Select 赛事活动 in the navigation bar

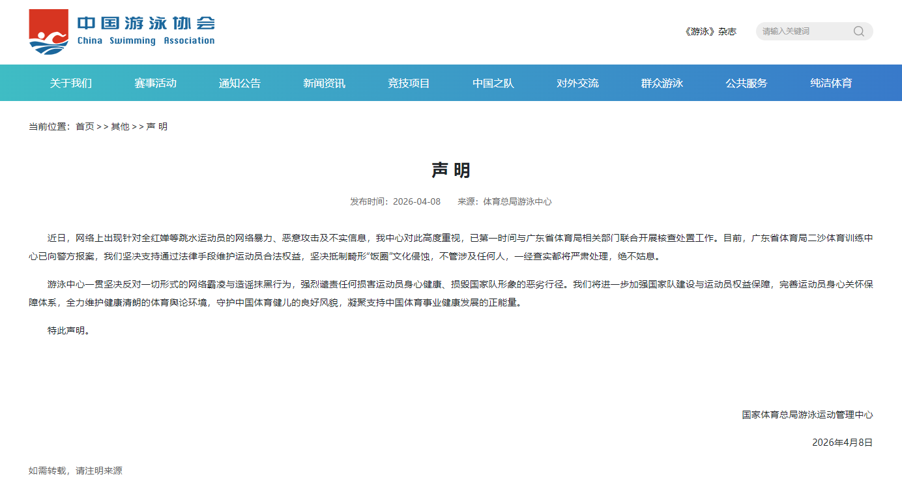pyautogui.click(x=155, y=83)
